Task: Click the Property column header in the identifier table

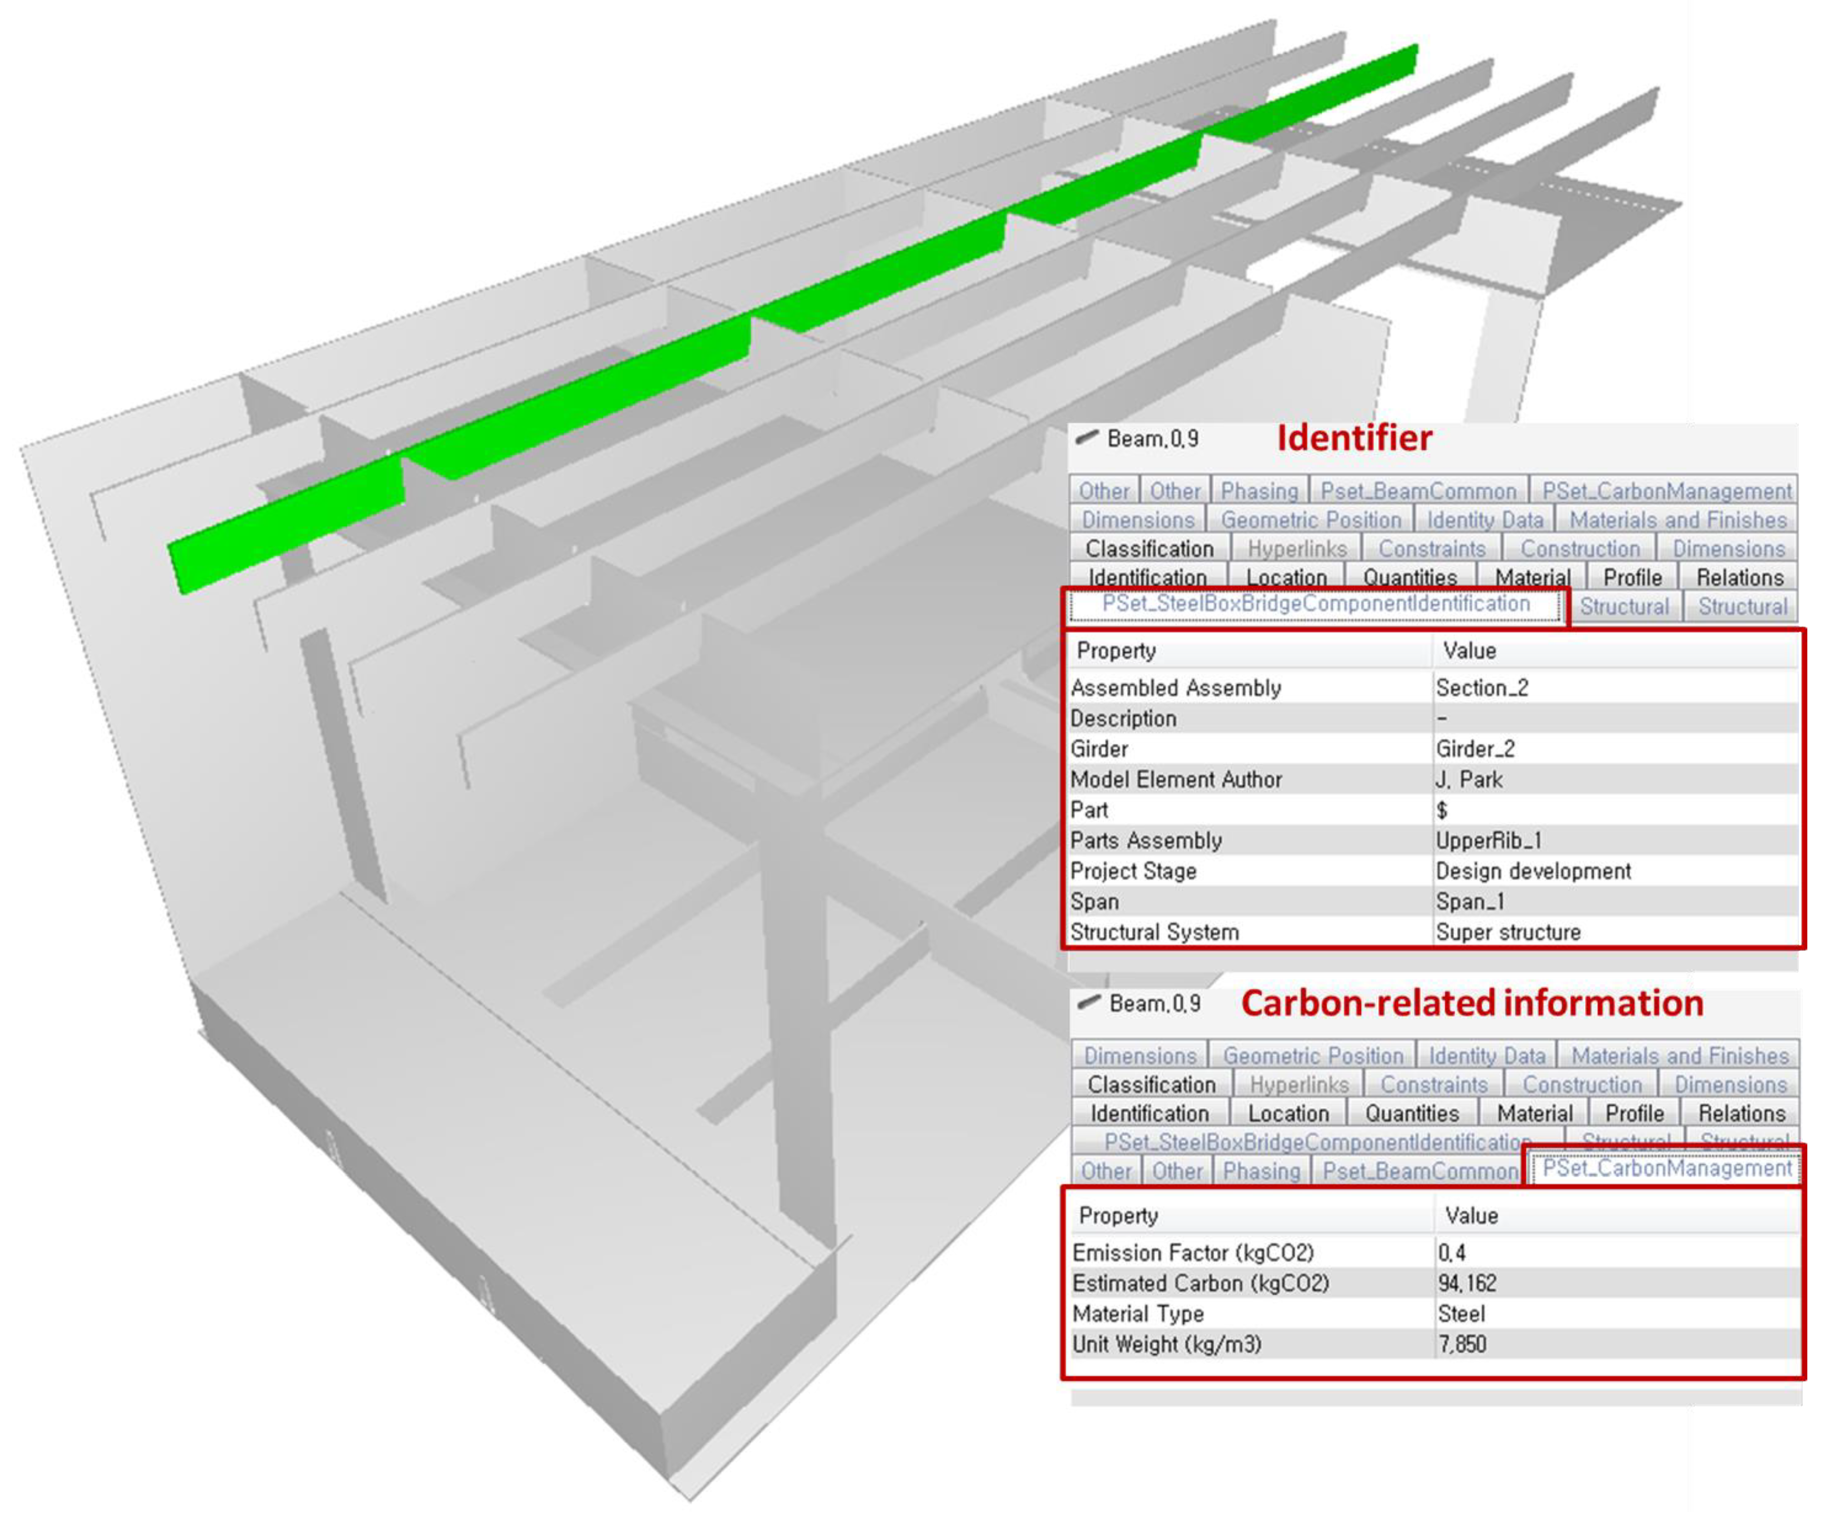Action: click(x=1116, y=651)
